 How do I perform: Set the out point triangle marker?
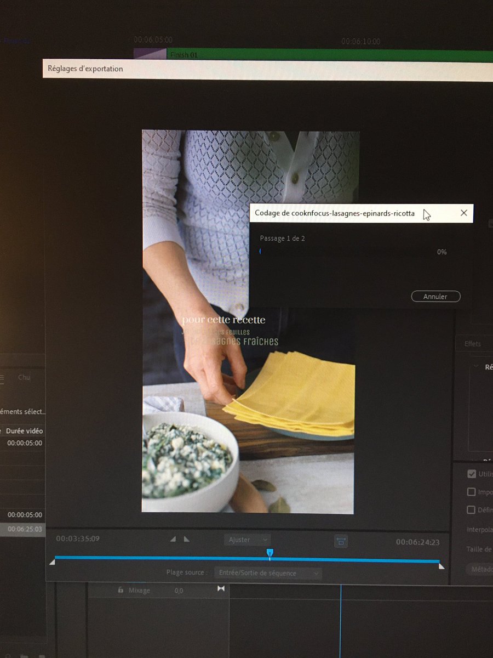[x=186, y=539]
